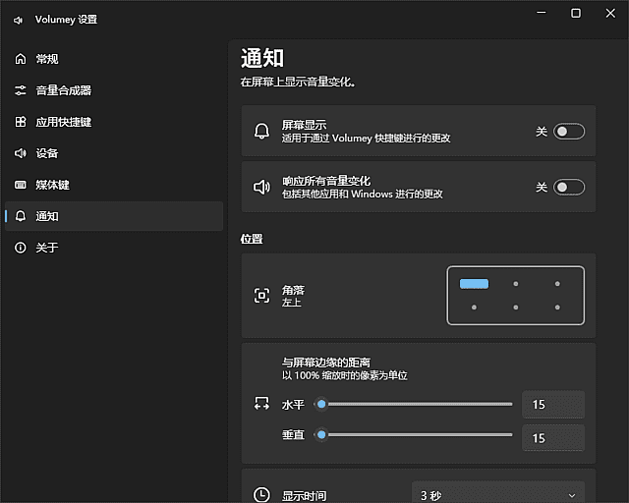Screen dimensions: 629x503
Task: Open the 音量合成器 page
Action: click(x=114, y=90)
